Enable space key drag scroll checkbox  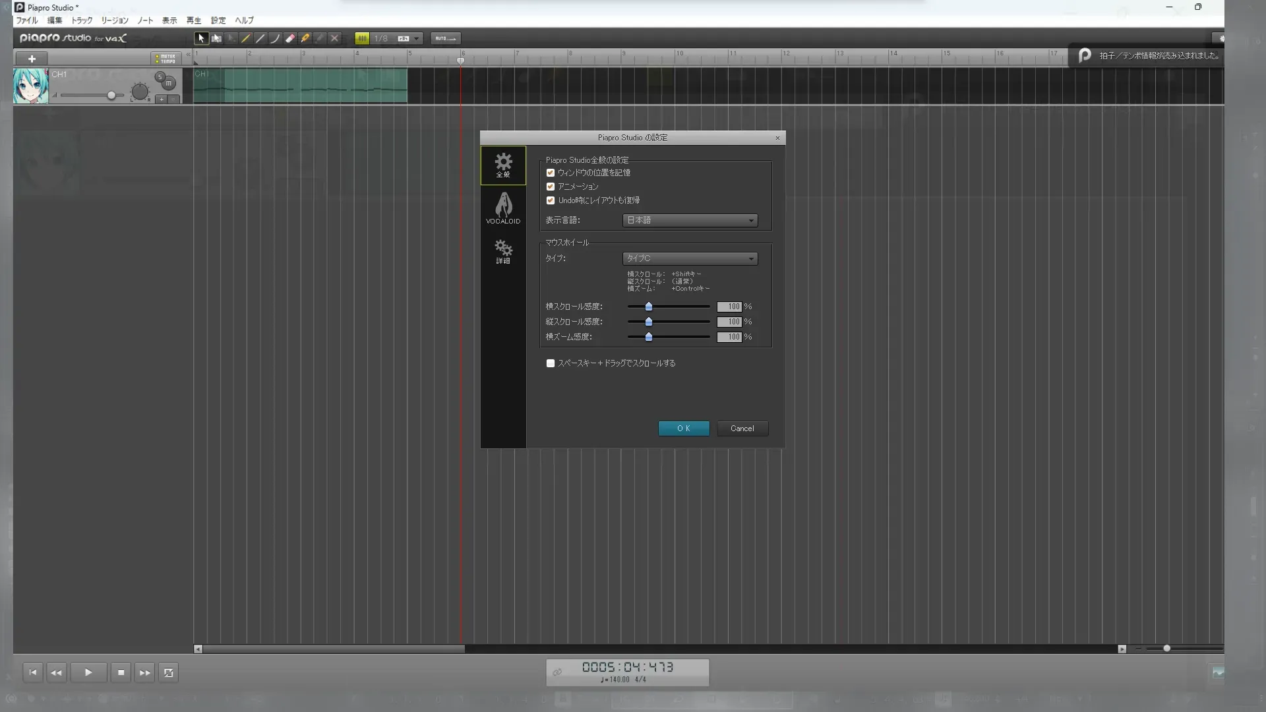tap(551, 363)
